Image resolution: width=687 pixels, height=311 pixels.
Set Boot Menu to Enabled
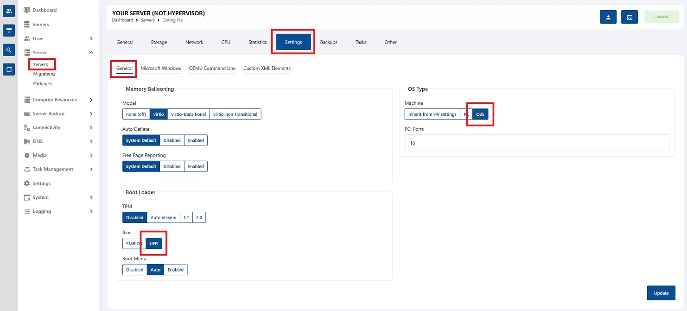pyautogui.click(x=176, y=270)
